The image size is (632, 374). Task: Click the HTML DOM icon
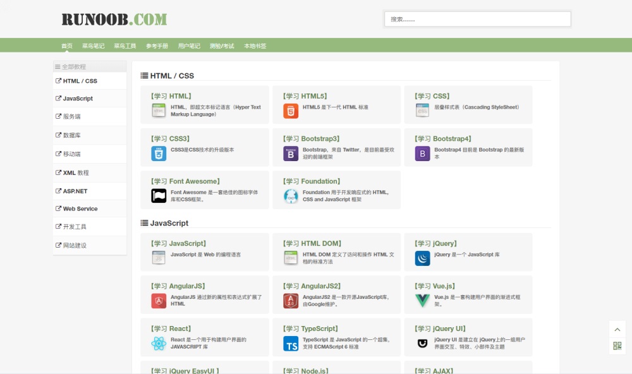[291, 258]
